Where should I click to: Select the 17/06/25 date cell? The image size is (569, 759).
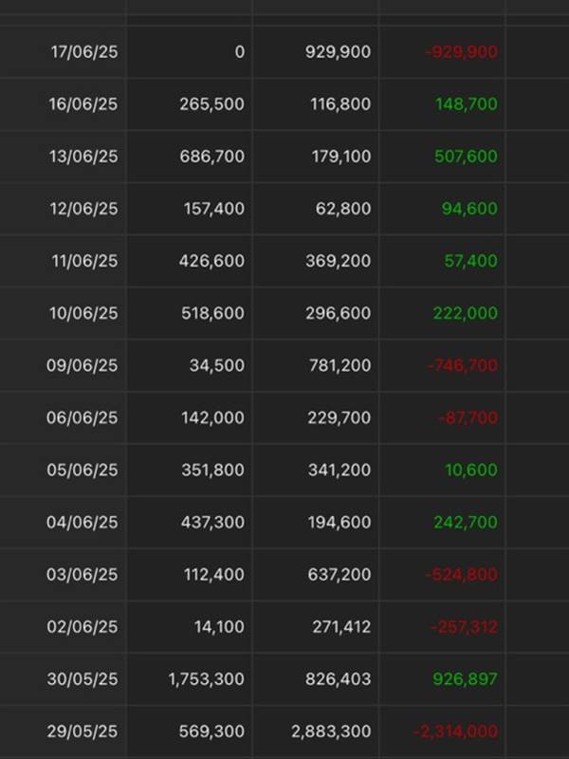(84, 52)
